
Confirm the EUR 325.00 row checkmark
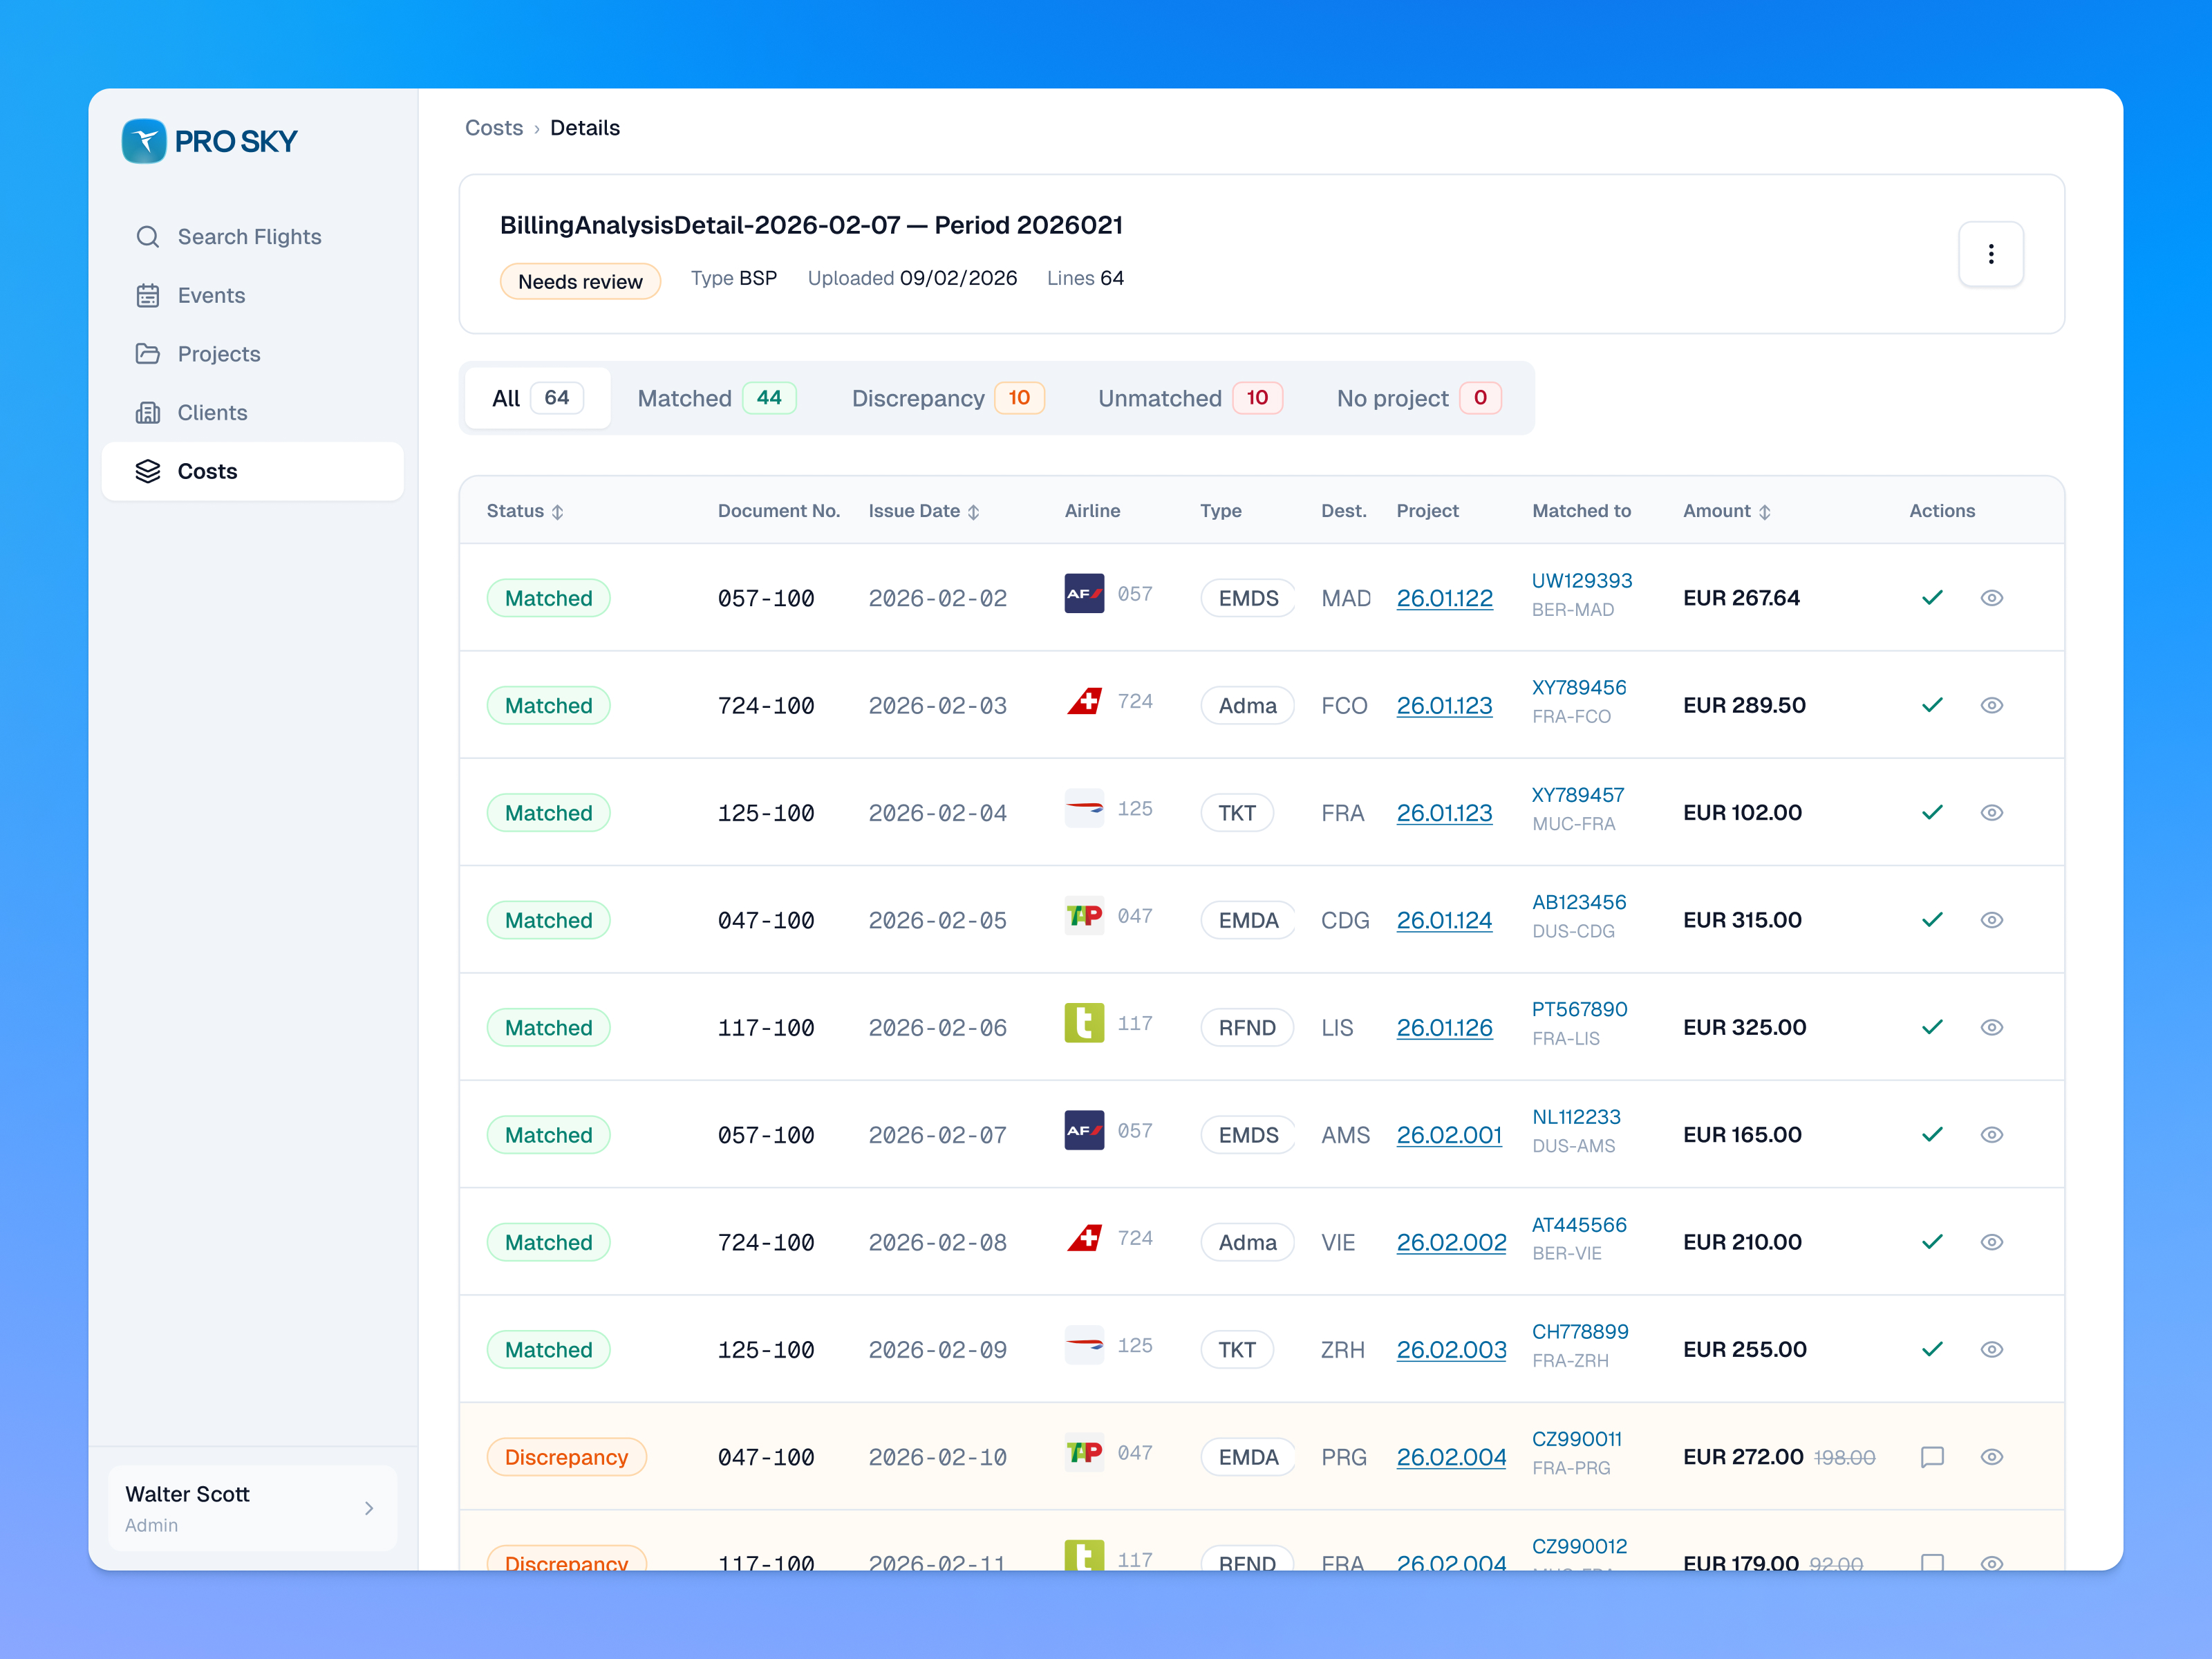[x=1932, y=1027]
